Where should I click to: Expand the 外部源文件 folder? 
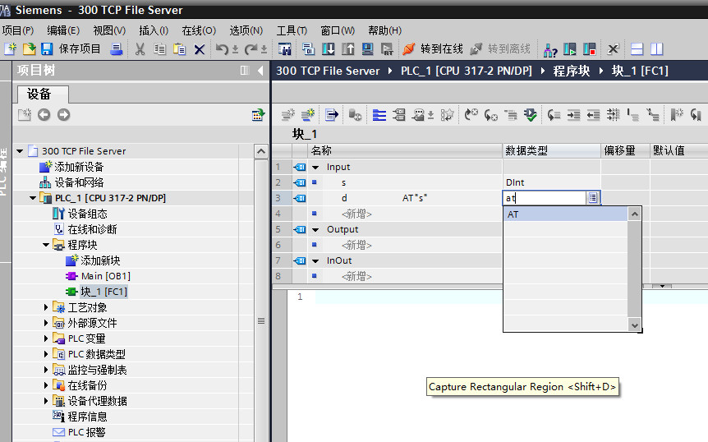(46, 323)
